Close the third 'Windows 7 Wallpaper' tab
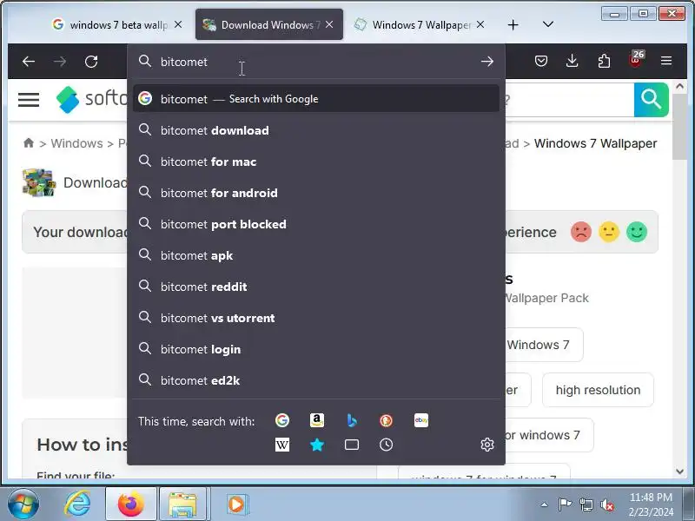Viewport: 695px width, 521px height. point(480,25)
